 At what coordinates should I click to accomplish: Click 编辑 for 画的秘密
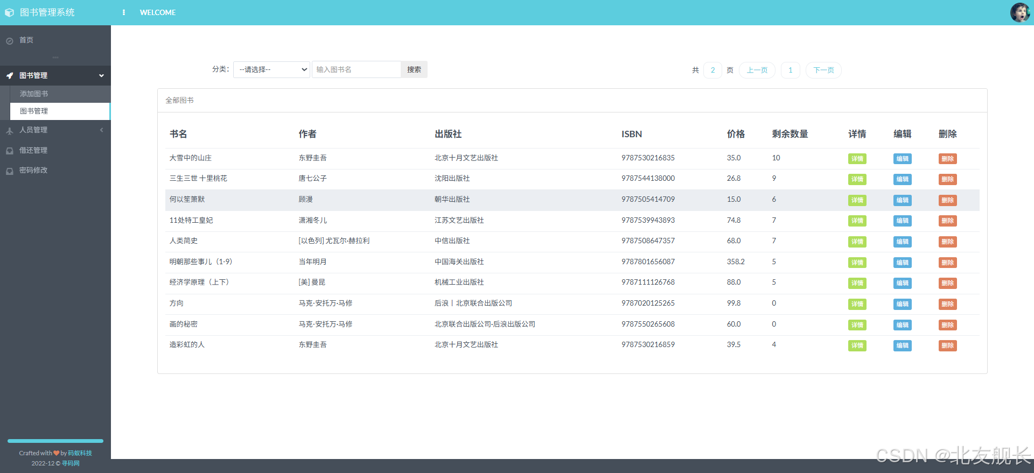pyautogui.click(x=903, y=325)
